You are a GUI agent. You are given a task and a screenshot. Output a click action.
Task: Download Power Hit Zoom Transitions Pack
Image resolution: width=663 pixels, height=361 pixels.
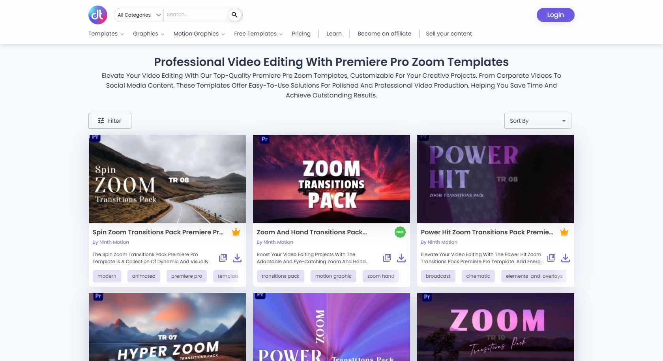coord(566,258)
